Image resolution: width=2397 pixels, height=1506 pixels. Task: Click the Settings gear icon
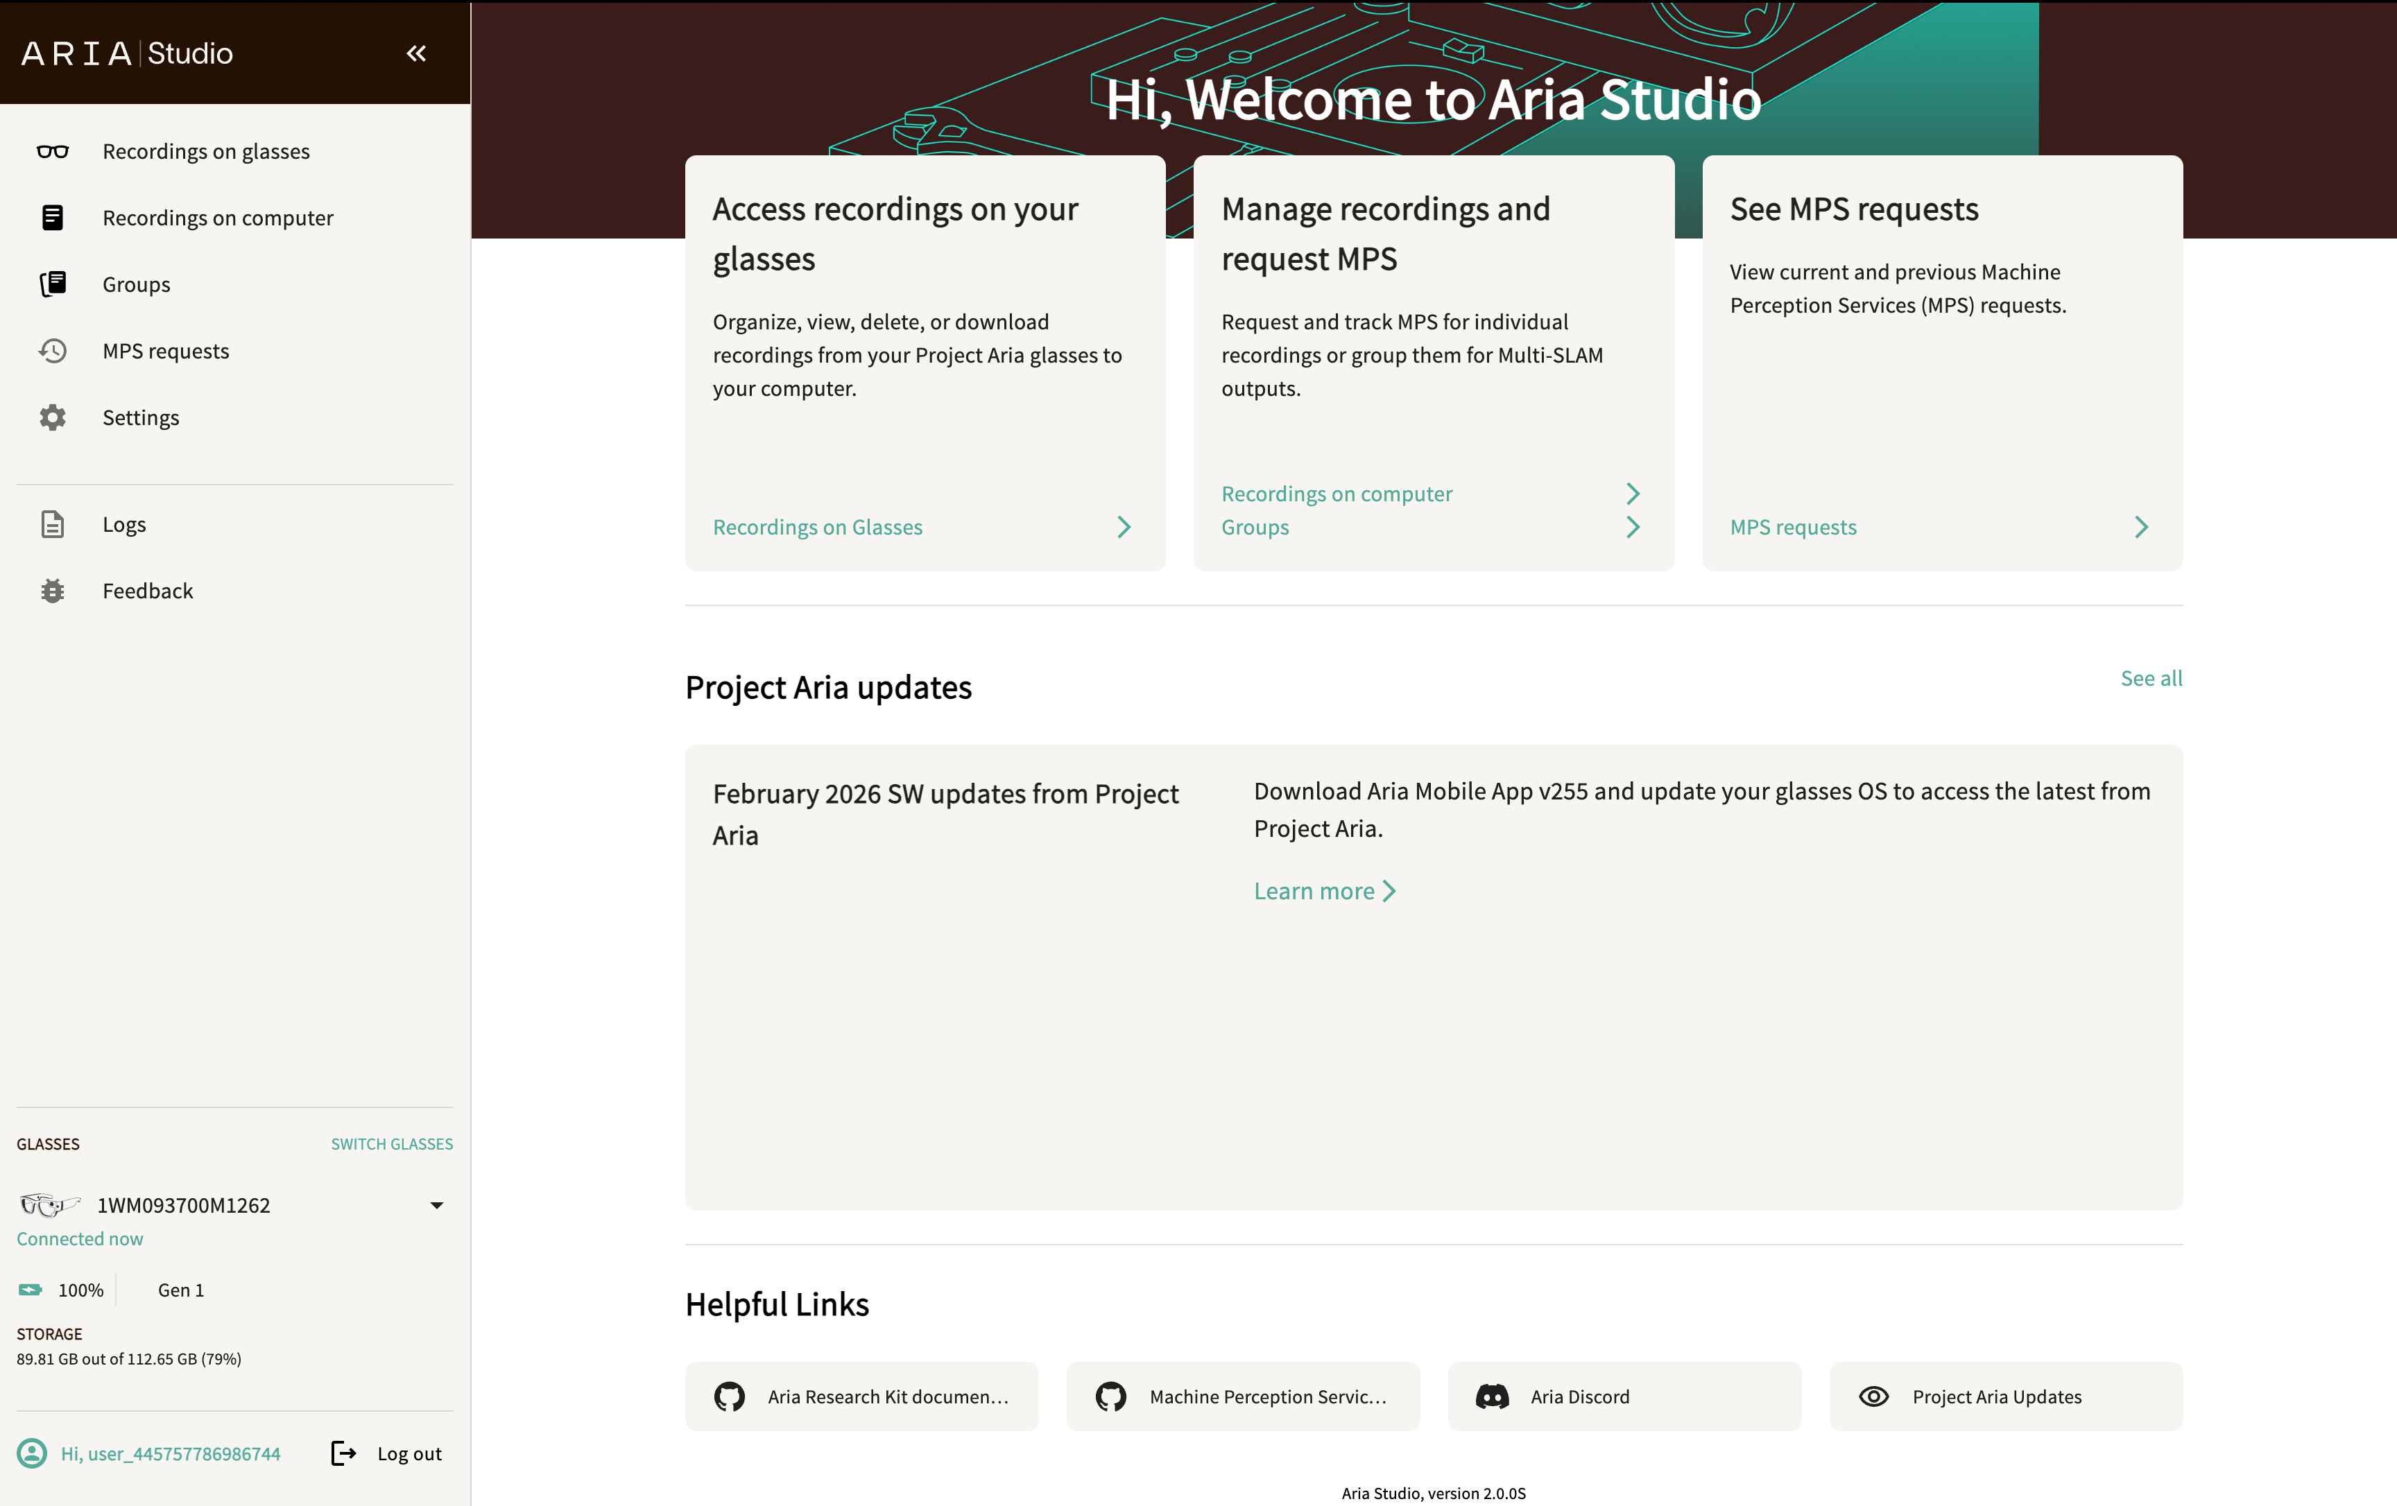(53, 417)
